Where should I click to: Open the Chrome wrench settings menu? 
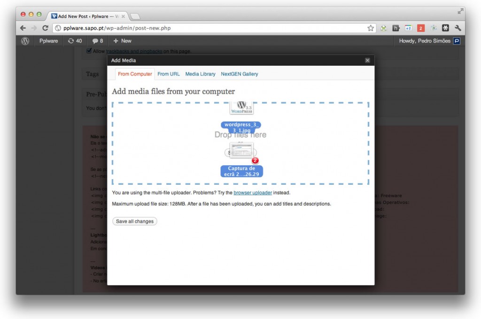(458, 28)
